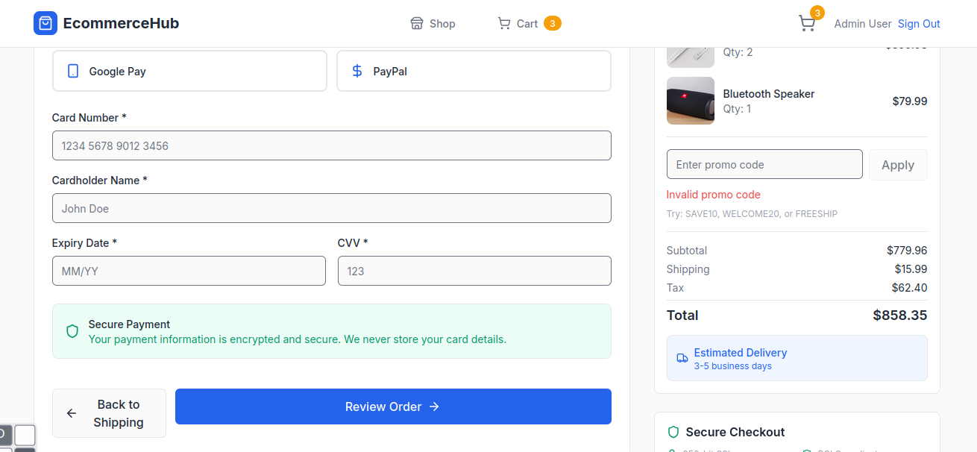Image resolution: width=977 pixels, height=452 pixels.
Task: Click the cart icon next to Cart label
Action: (x=504, y=24)
